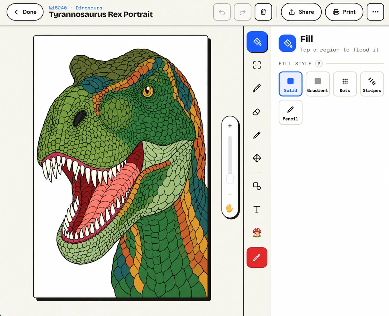
Task: Click the T-Rex yellow eye region
Action: 148,91
